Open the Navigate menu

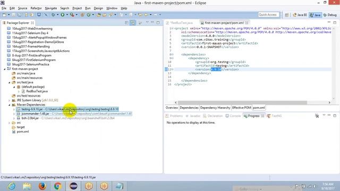coord(51,8)
